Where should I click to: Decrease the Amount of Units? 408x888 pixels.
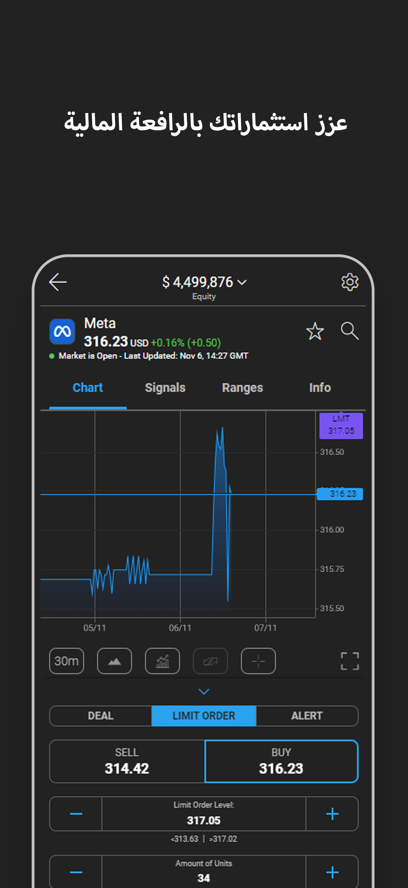point(76,872)
